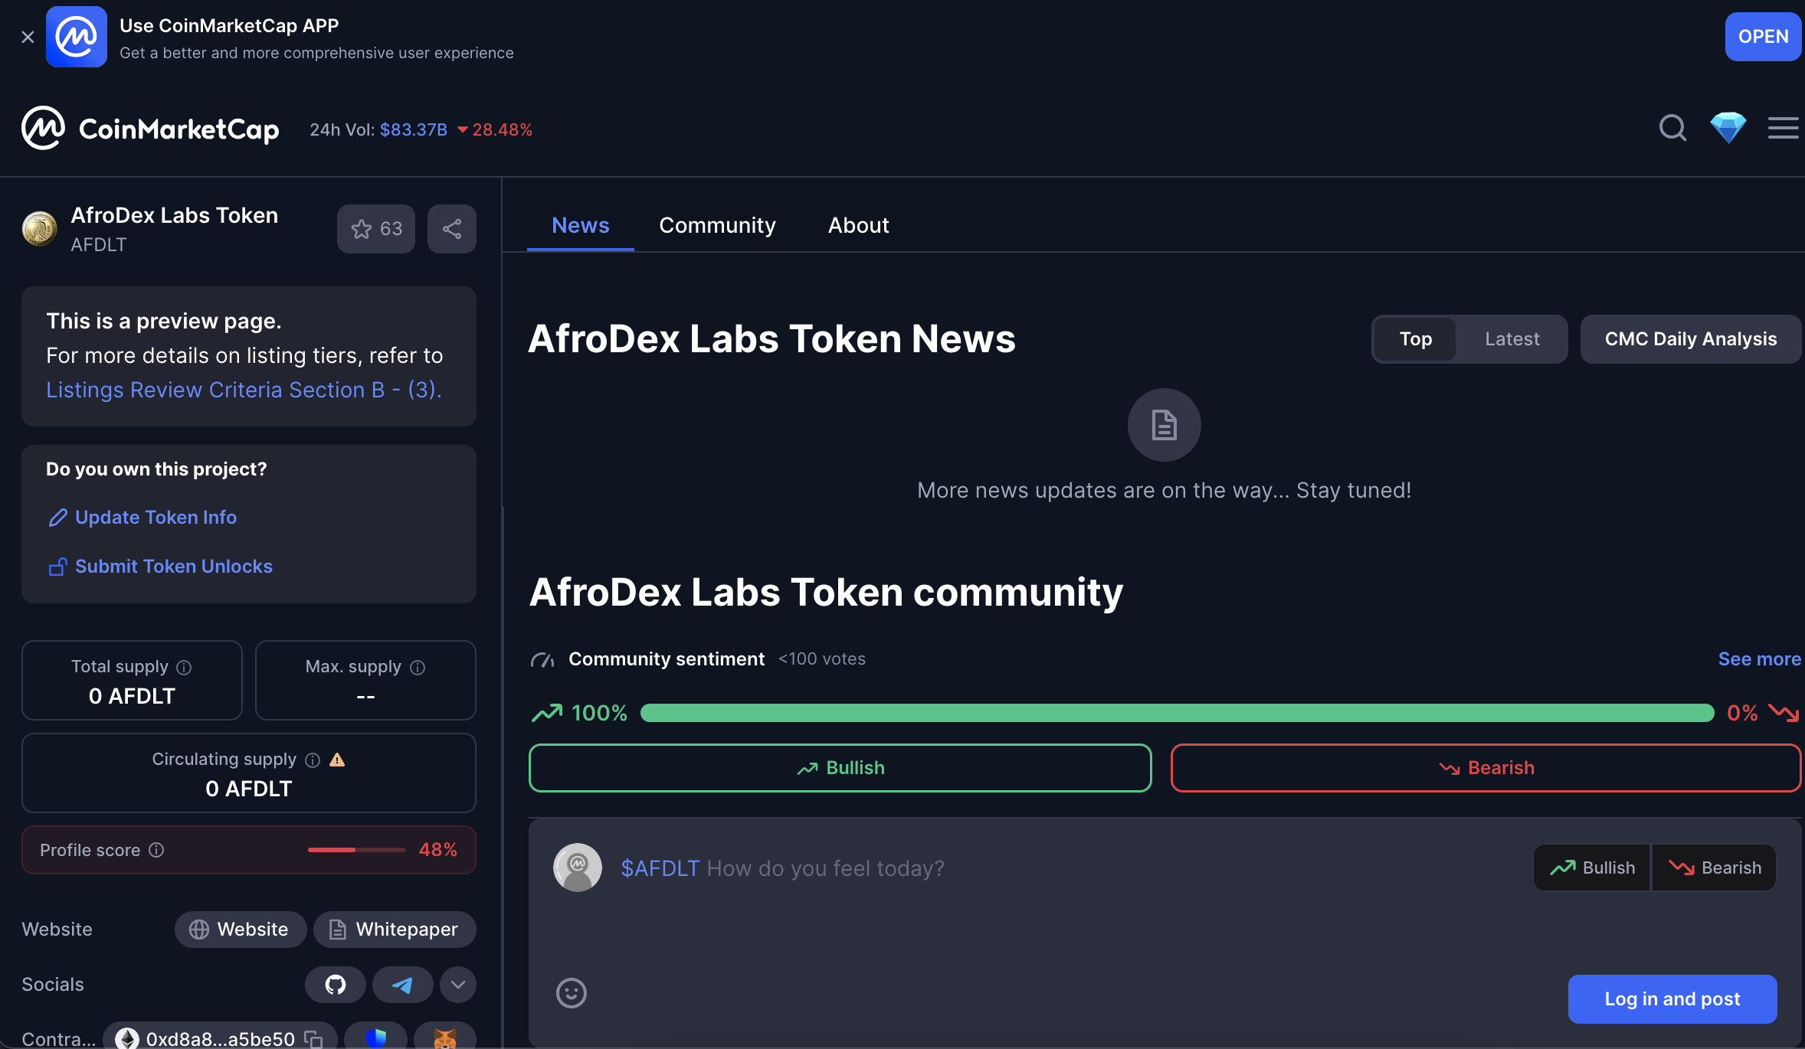Click the $AFDLT ticker tag

pos(660,868)
